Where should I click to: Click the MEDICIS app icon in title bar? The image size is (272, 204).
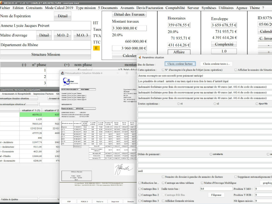coord(1,3)
